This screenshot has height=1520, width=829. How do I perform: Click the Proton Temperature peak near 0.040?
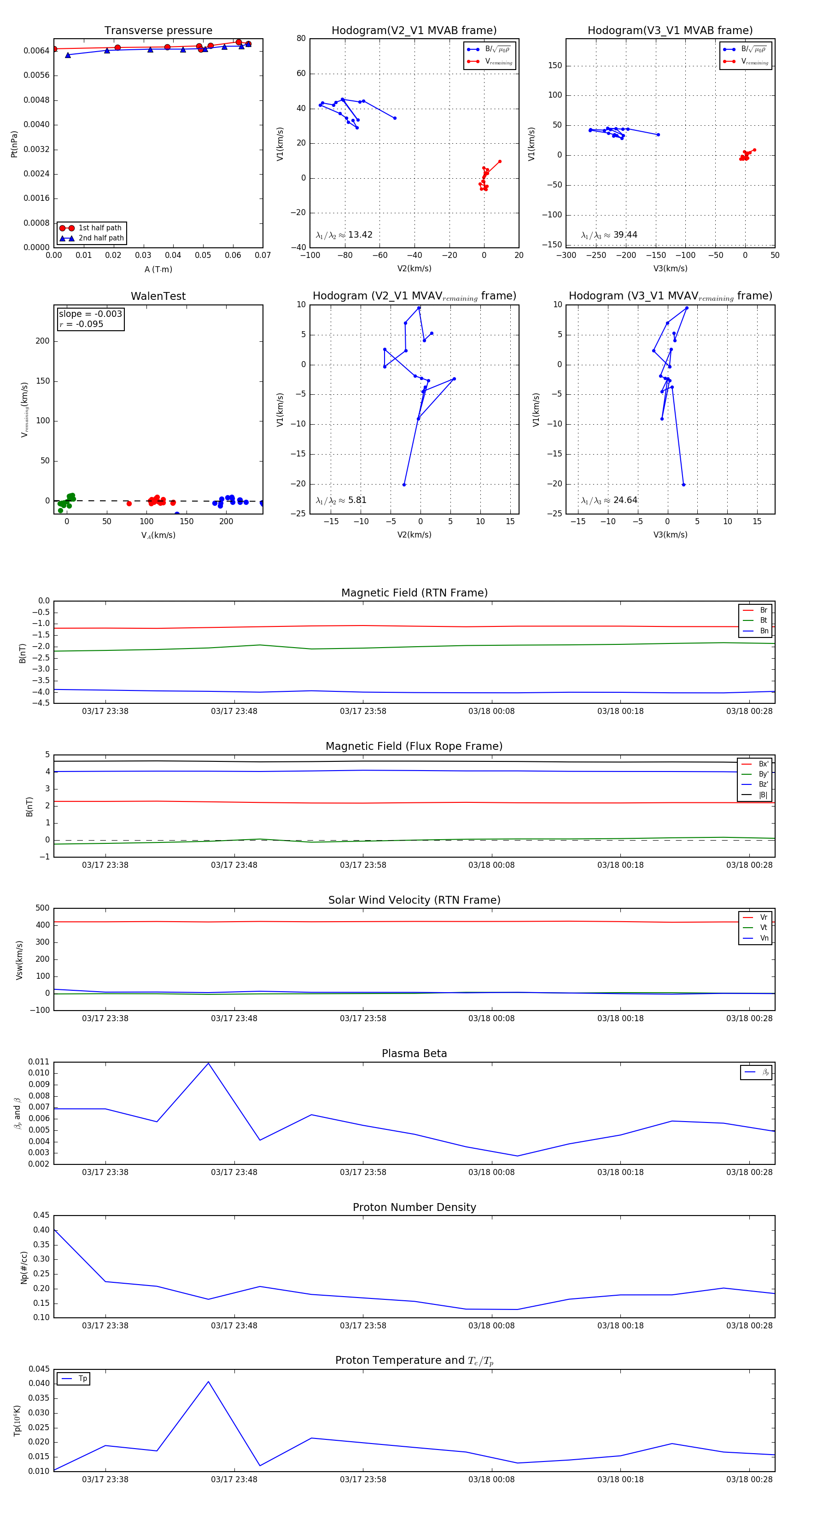pyautogui.click(x=208, y=1381)
